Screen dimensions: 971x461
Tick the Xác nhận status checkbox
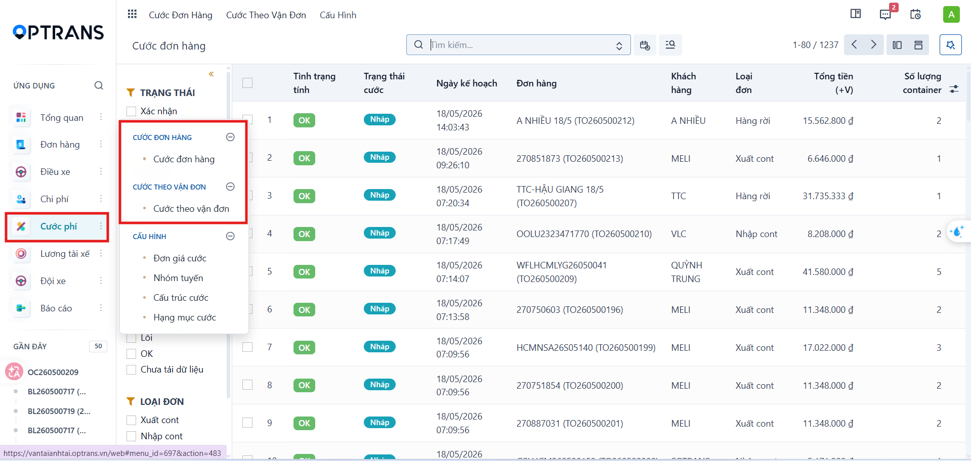pyautogui.click(x=132, y=111)
